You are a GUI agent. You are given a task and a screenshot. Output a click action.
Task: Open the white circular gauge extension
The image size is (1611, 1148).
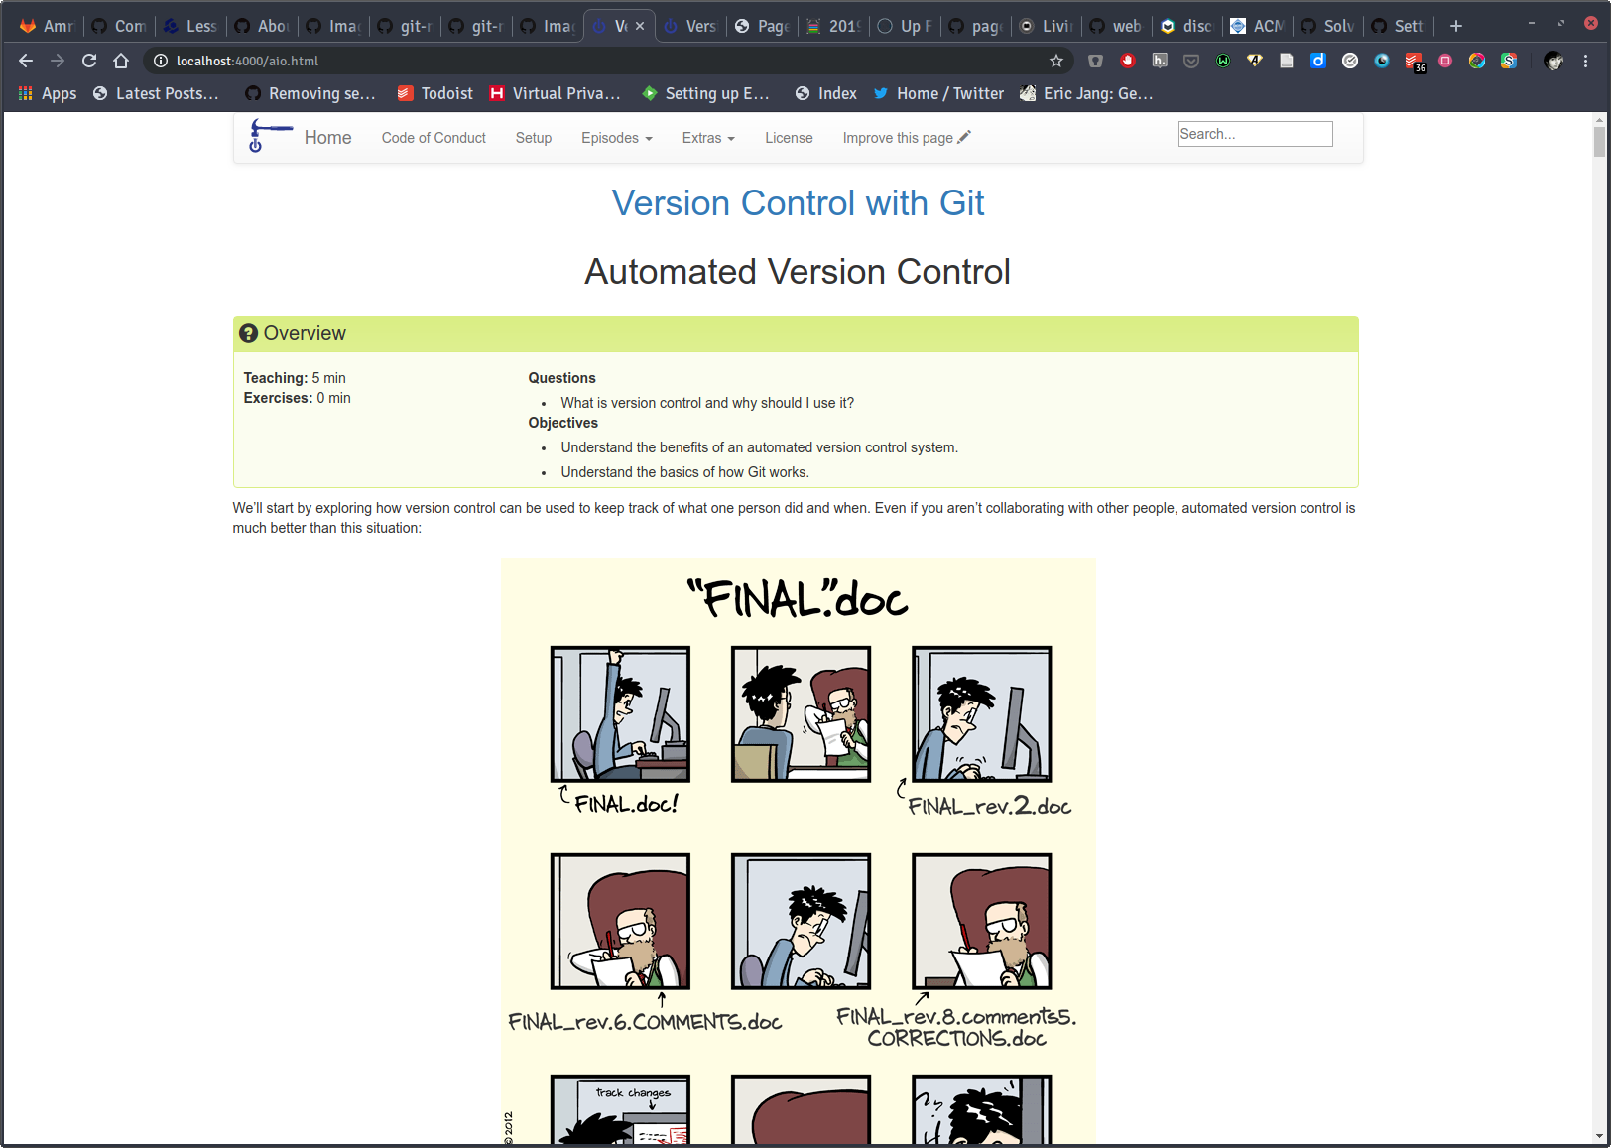(x=1350, y=61)
